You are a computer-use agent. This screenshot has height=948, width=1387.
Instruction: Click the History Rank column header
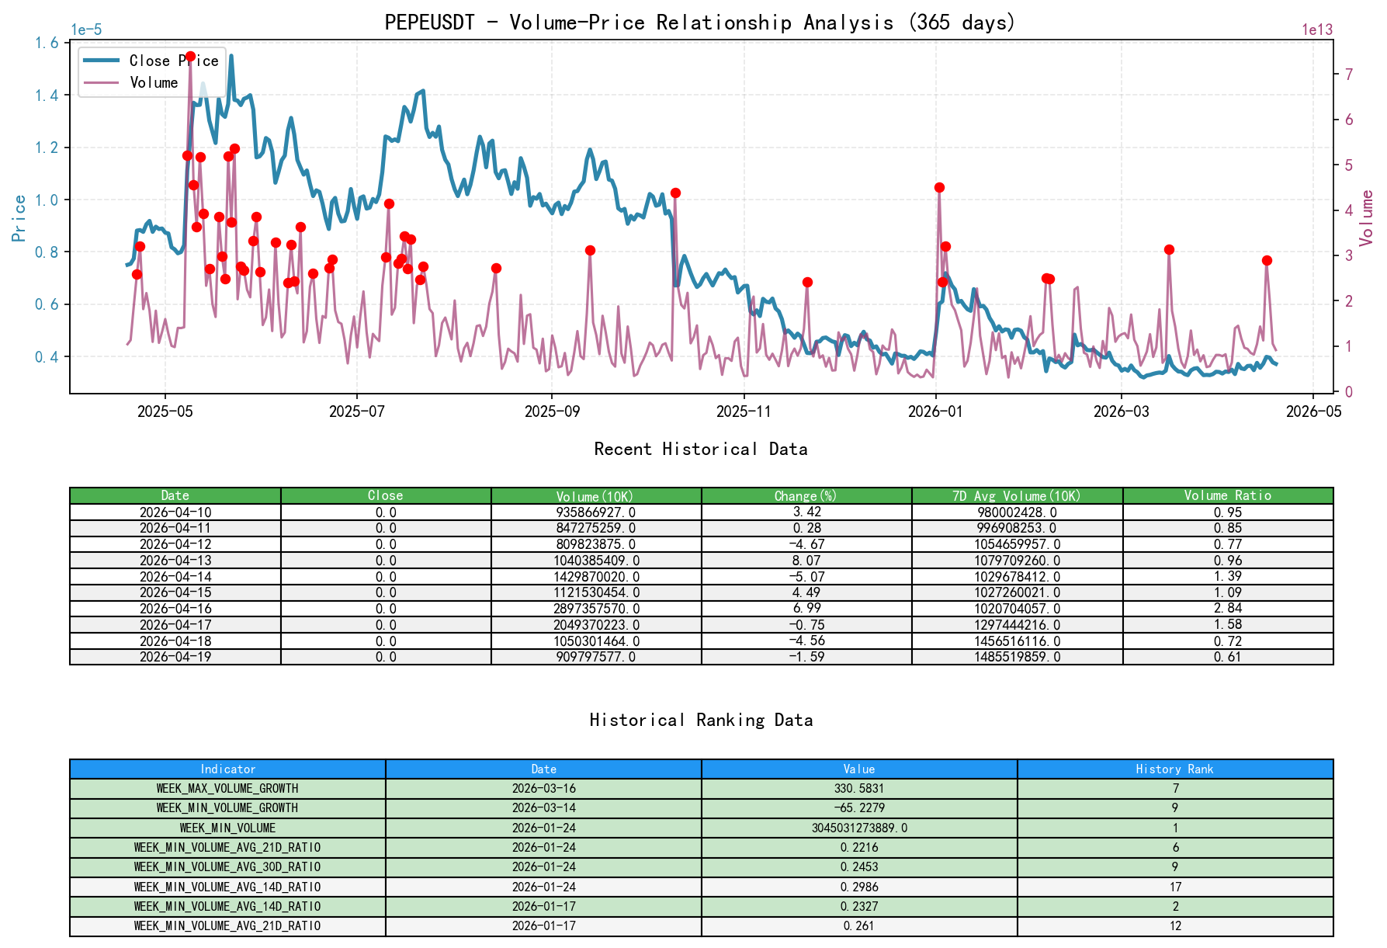pos(1175,769)
